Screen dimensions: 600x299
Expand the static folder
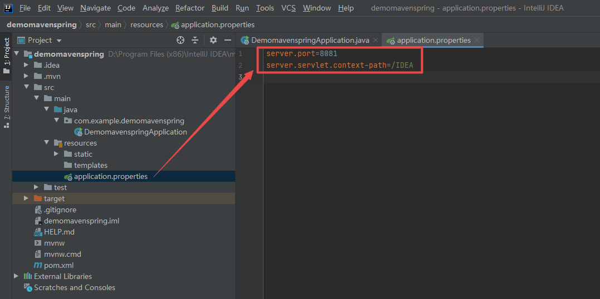(56, 154)
